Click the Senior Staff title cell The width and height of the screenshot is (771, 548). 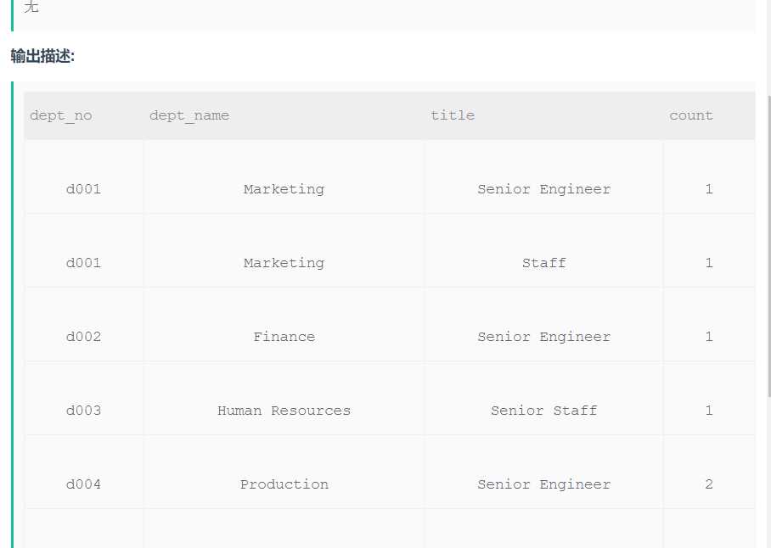click(x=543, y=411)
